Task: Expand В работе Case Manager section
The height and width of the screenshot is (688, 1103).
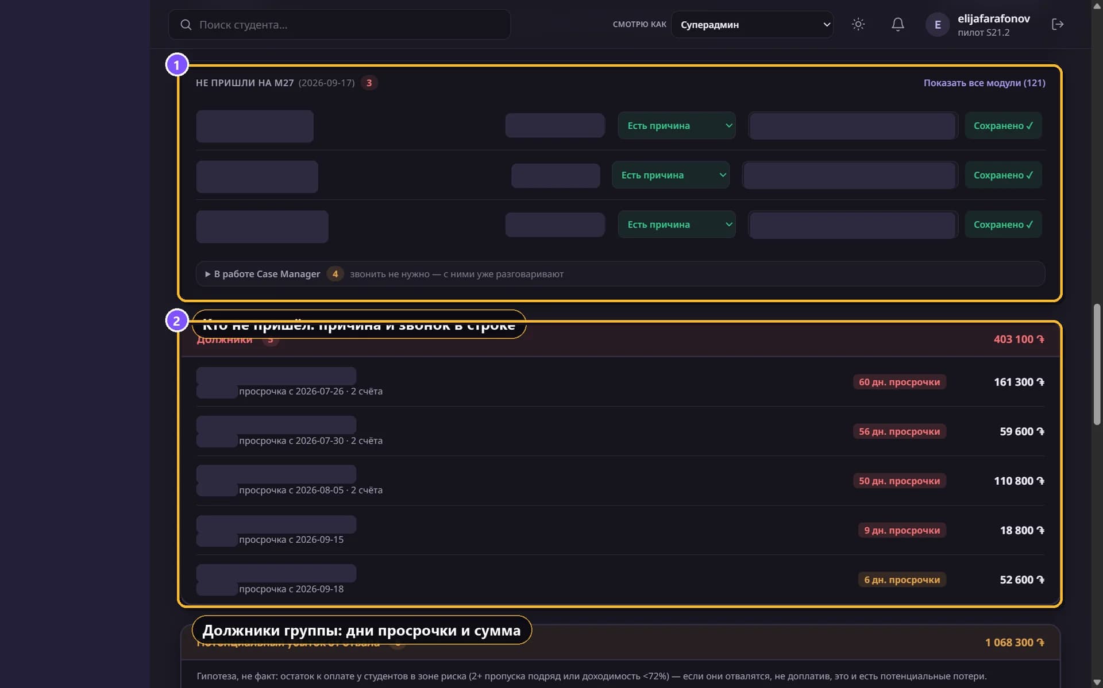Action: (620, 274)
